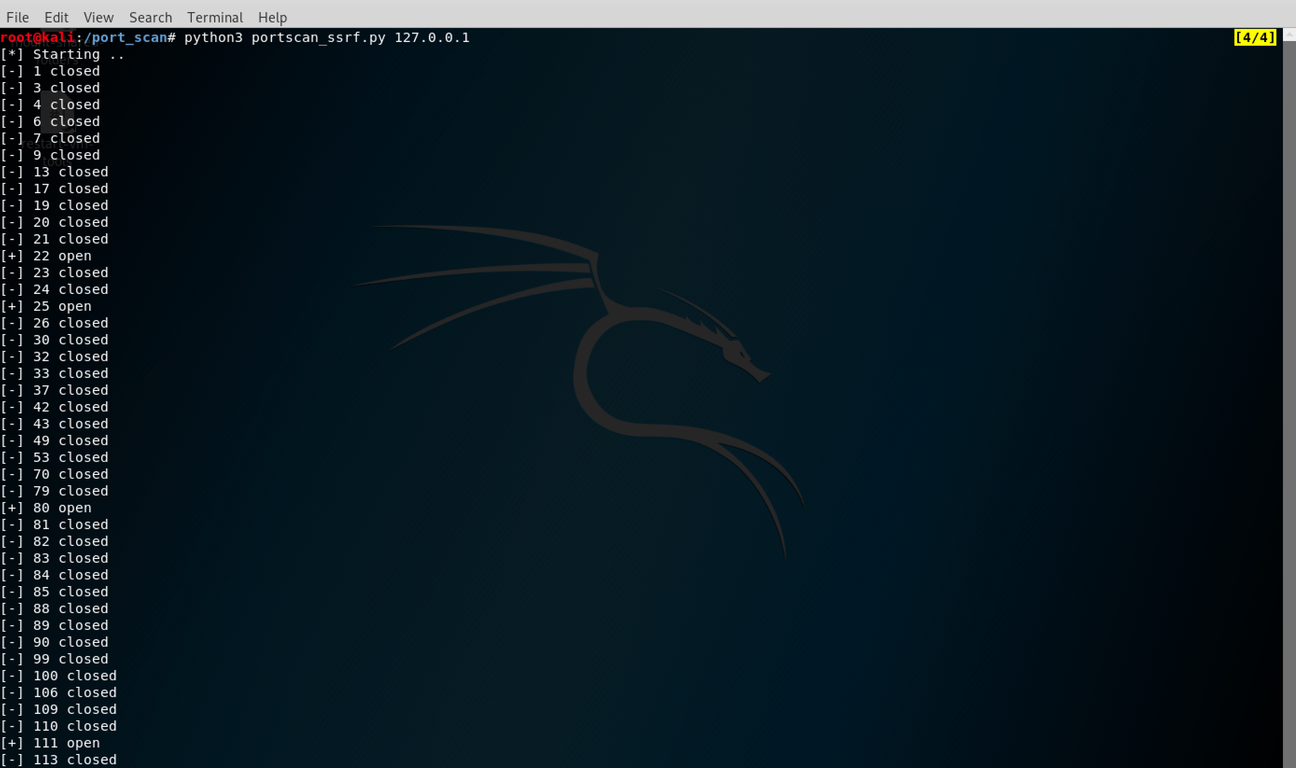
Task: Click the '53 closed' result row
Action: coord(54,458)
